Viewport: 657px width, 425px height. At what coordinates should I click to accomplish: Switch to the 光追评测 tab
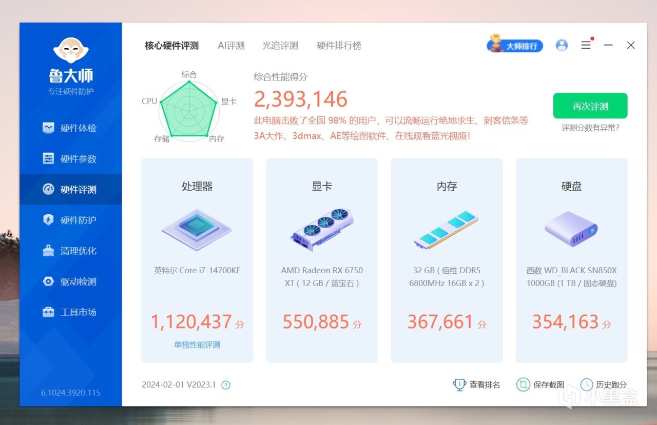(280, 46)
